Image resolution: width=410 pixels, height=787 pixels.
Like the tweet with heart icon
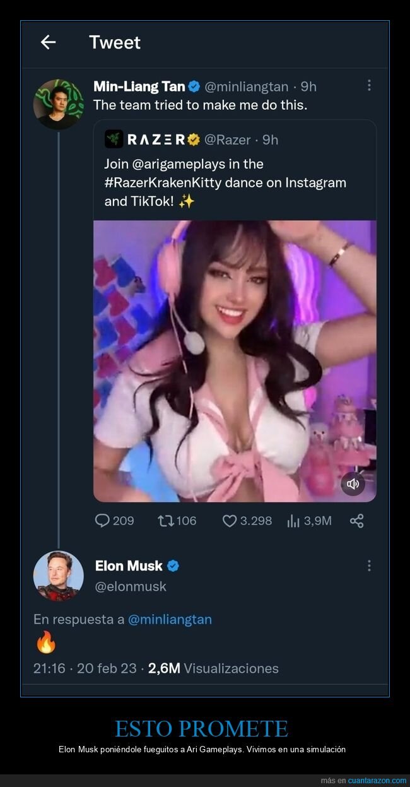tap(230, 521)
